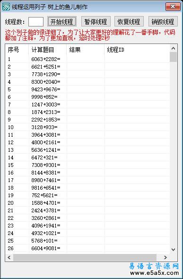Click the vertical scrollbar thumb
The width and height of the screenshot is (183, 279).
tap(173, 57)
